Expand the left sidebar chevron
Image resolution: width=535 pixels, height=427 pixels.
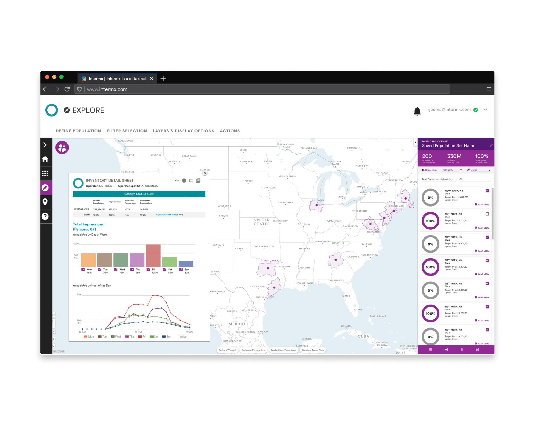tap(45, 145)
